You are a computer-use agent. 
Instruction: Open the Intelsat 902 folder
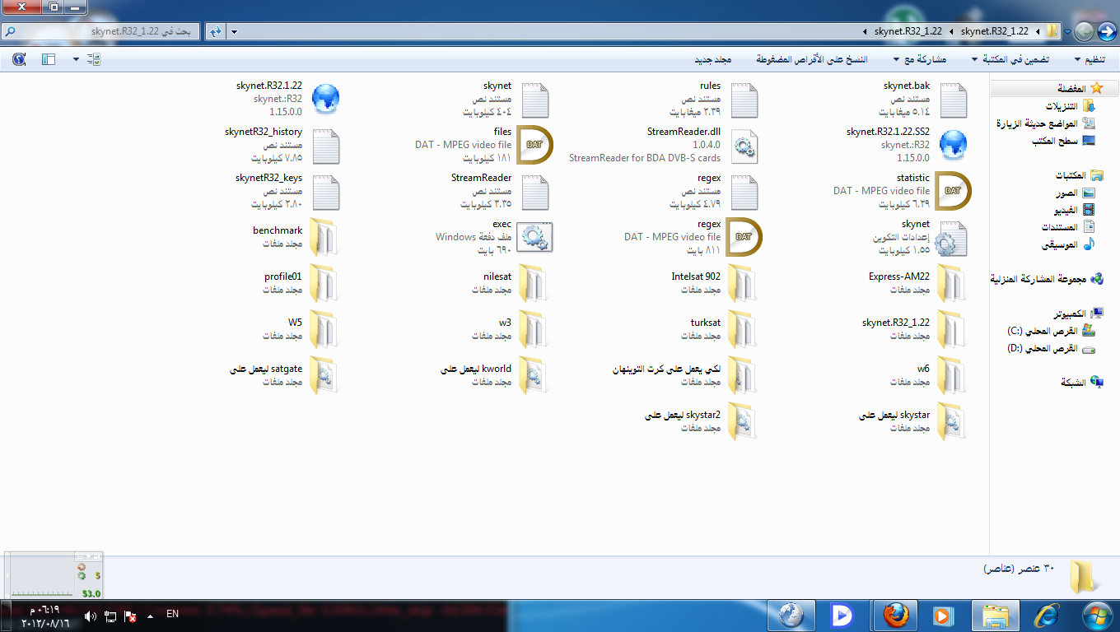713,283
